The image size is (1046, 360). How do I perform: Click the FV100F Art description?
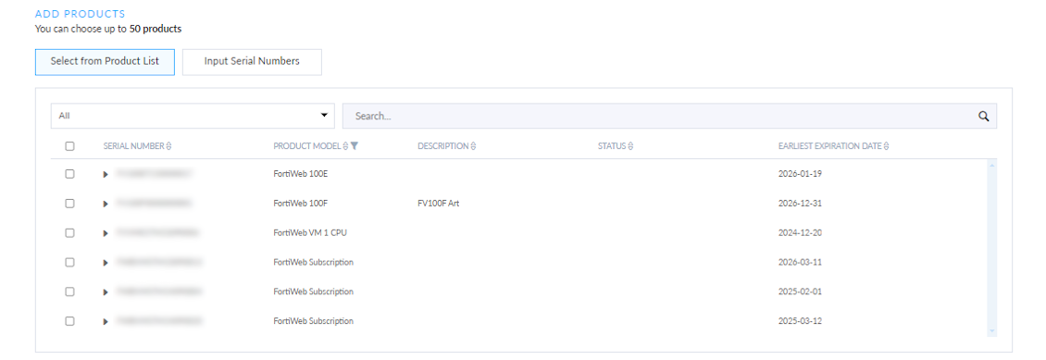click(438, 204)
